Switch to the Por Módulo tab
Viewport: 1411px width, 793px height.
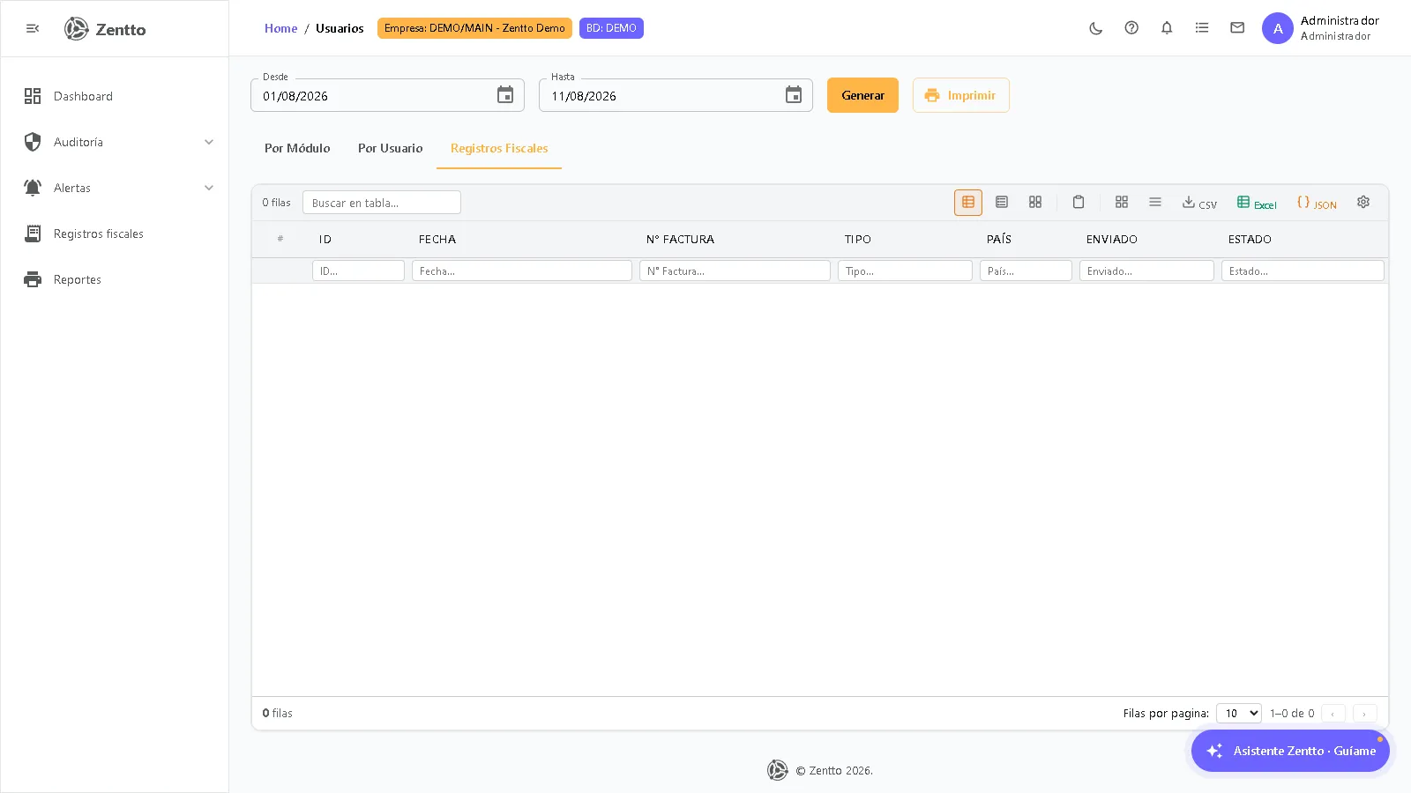pos(297,148)
